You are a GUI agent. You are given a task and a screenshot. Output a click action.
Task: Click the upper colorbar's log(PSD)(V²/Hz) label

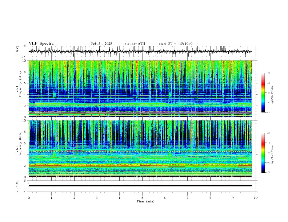click(272, 95)
